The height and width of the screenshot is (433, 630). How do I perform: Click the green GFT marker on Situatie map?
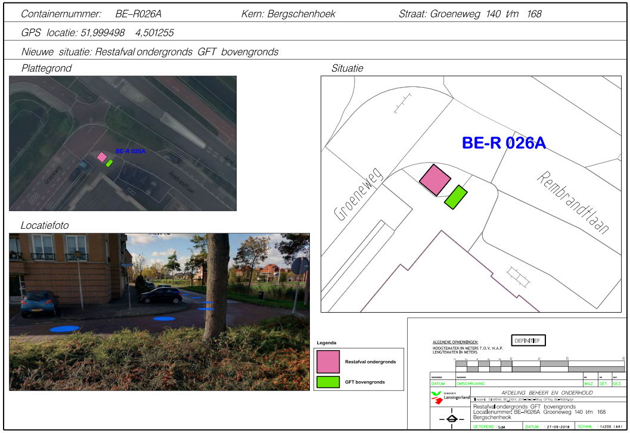[456, 197]
